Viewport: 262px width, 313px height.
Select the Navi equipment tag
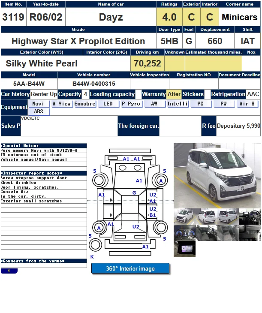(x=38, y=104)
